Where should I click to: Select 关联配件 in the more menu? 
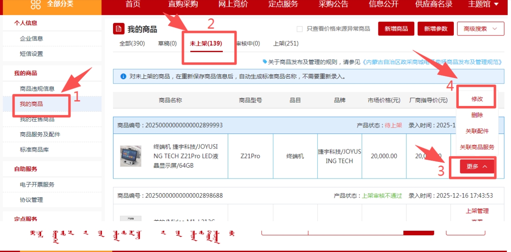pyautogui.click(x=477, y=131)
